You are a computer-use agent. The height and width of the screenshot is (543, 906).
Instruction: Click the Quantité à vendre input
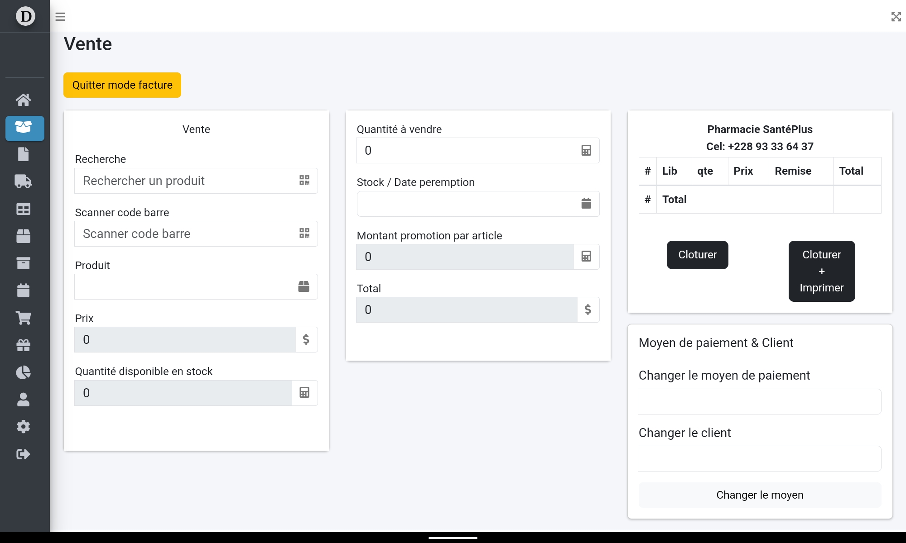[467, 151]
